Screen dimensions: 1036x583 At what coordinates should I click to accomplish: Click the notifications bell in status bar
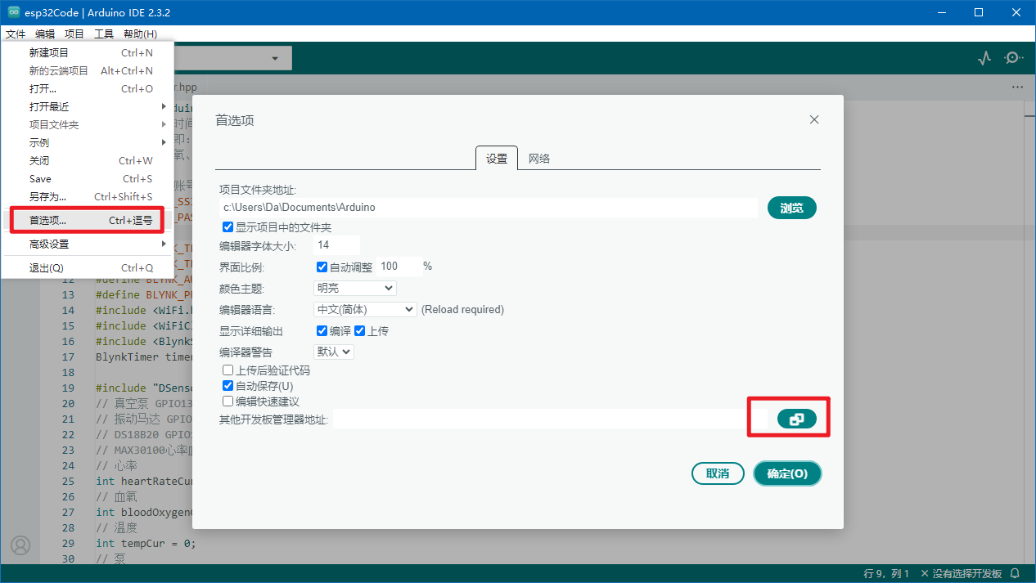[1016, 573]
